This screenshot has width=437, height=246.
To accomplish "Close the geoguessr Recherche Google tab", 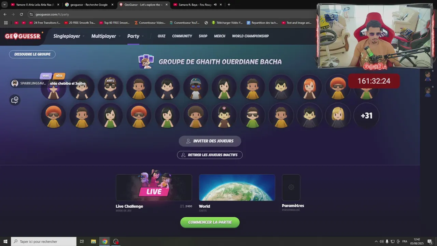I will tap(112, 5).
